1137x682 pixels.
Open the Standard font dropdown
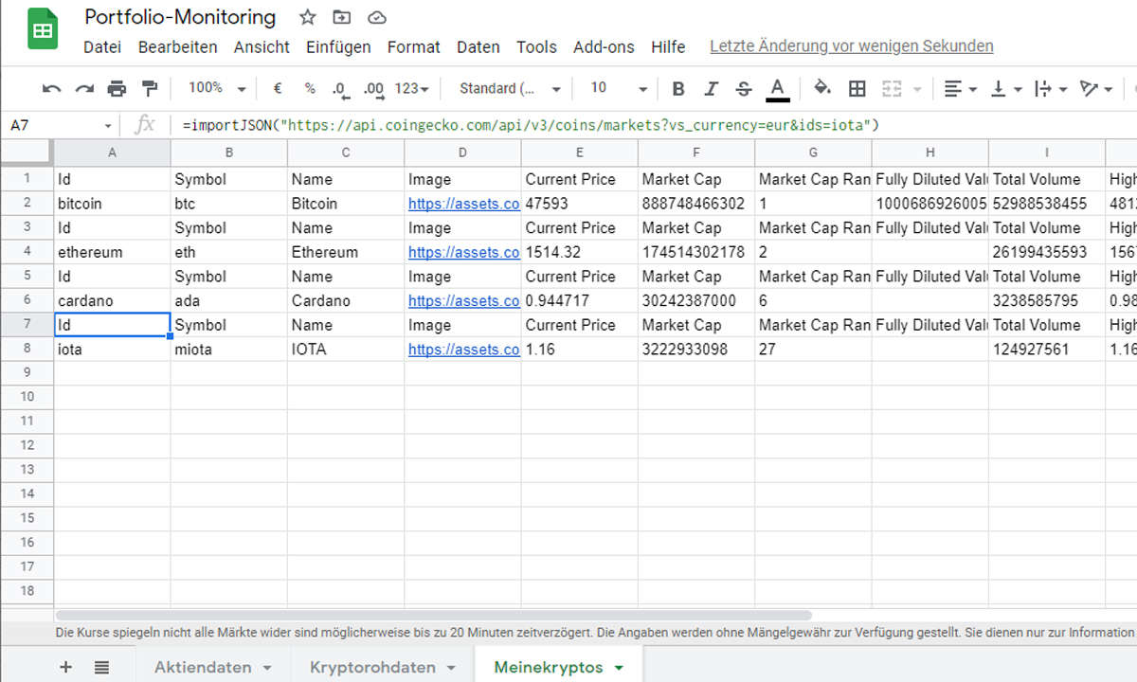510,88
